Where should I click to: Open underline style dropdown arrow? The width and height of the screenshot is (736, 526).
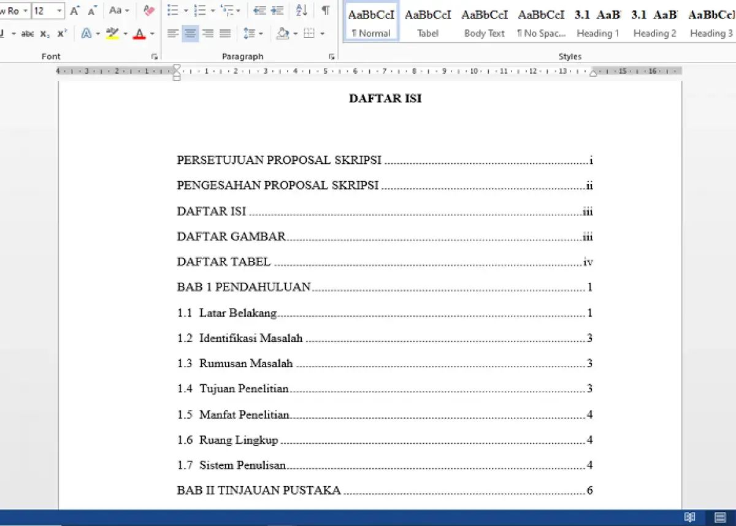click(13, 34)
